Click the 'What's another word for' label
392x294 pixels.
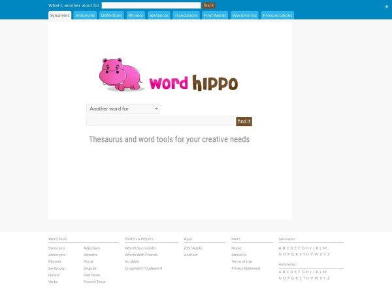tap(74, 5)
